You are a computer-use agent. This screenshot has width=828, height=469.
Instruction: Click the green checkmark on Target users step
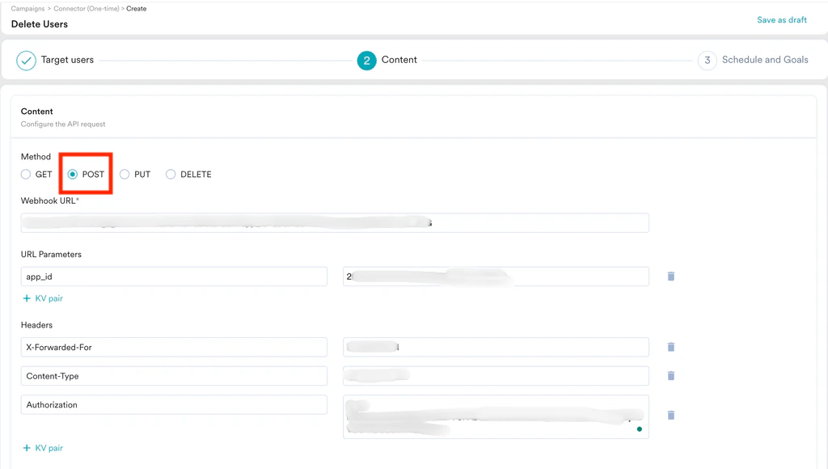click(x=25, y=60)
